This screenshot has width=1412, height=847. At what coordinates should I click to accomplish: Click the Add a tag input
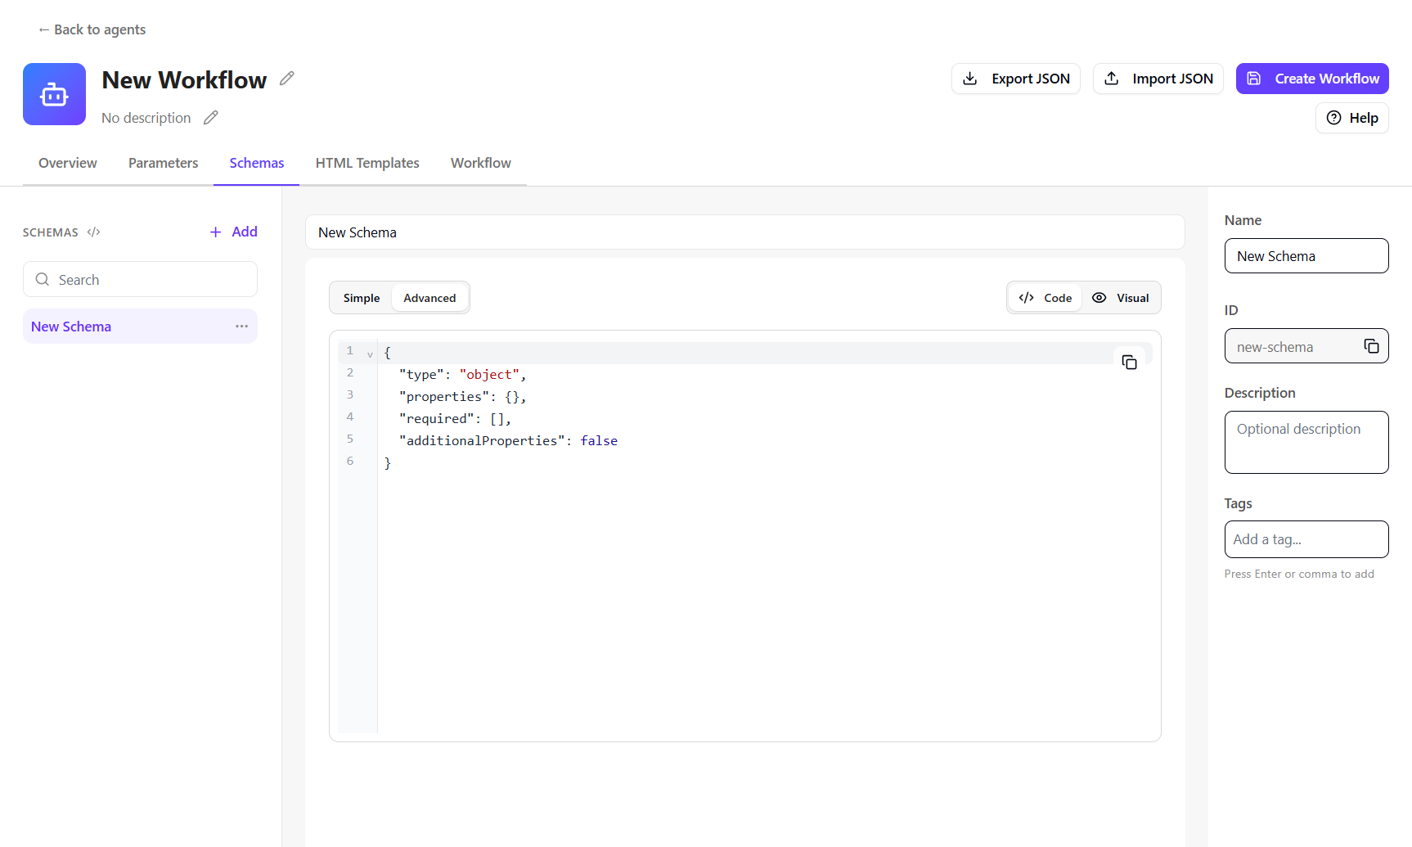(x=1306, y=539)
